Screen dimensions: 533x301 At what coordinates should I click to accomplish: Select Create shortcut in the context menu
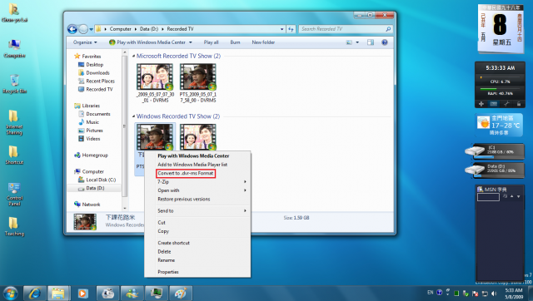pyautogui.click(x=174, y=243)
